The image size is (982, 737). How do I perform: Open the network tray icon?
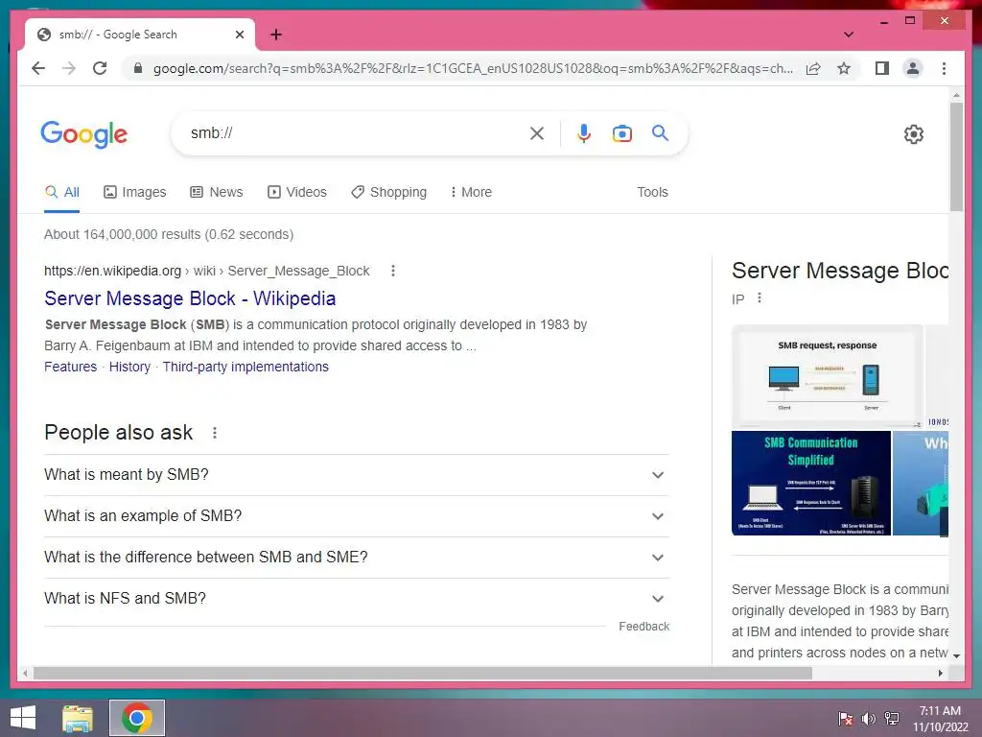(x=892, y=718)
